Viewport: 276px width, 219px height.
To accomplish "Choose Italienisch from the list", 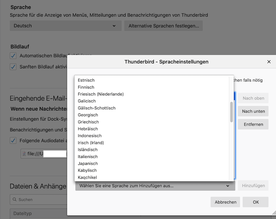I will 152,156.
